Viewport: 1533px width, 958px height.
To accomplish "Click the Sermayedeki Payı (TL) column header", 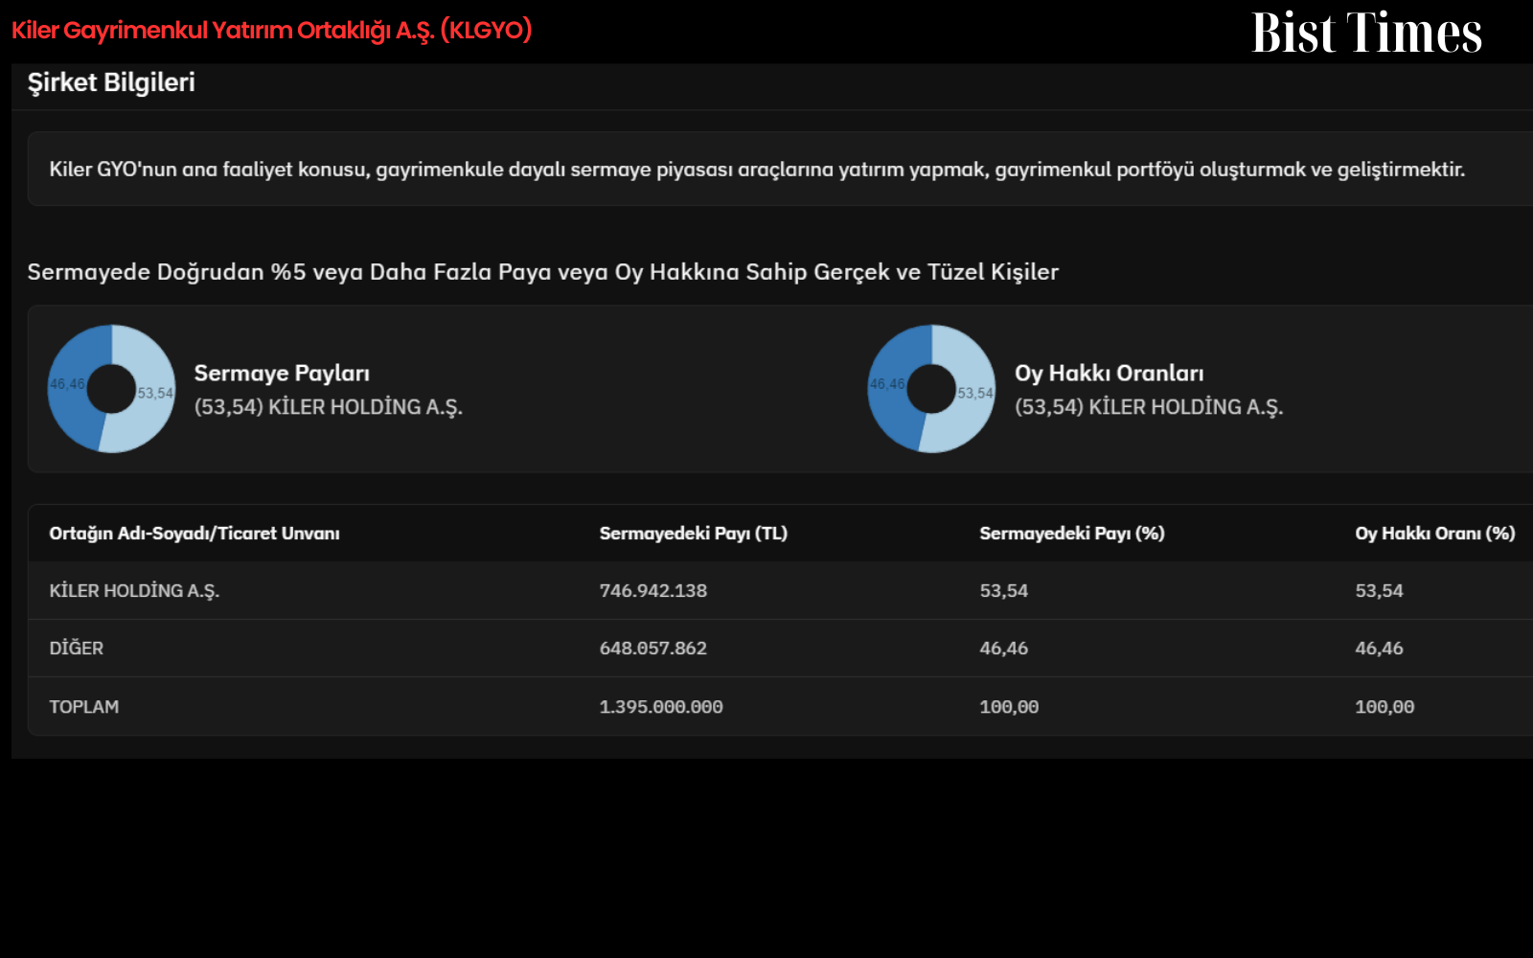I will click(x=694, y=534).
